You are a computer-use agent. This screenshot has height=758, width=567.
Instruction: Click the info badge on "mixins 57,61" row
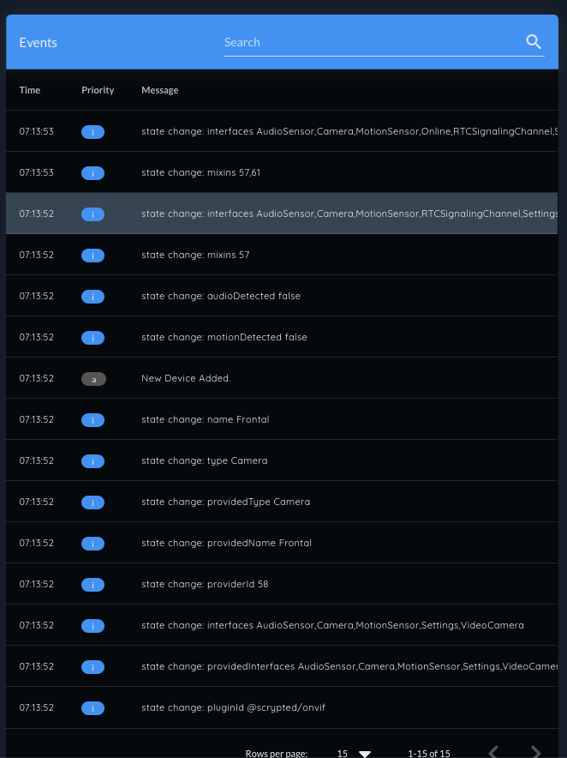click(93, 172)
